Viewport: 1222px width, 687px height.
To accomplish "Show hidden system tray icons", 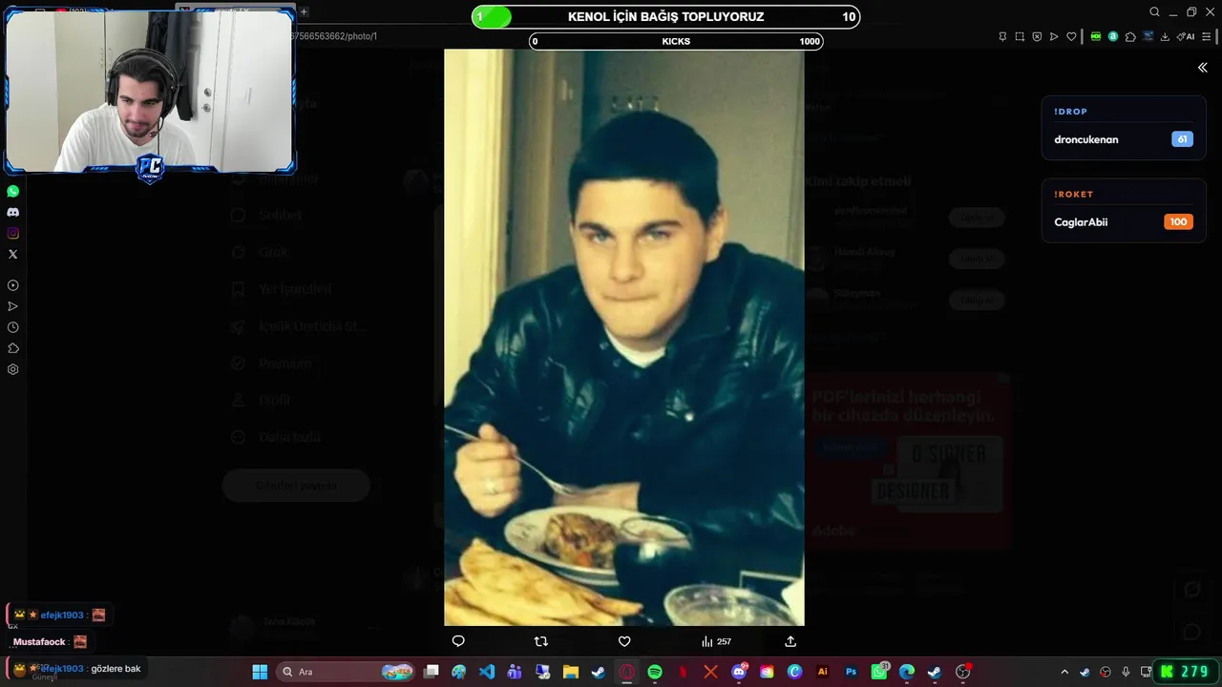I will pyautogui.click(x=1064, y=672).
